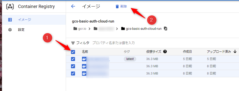Sort by 作成日 column header
Screen dimensions: 239x91
pos(187,52)
